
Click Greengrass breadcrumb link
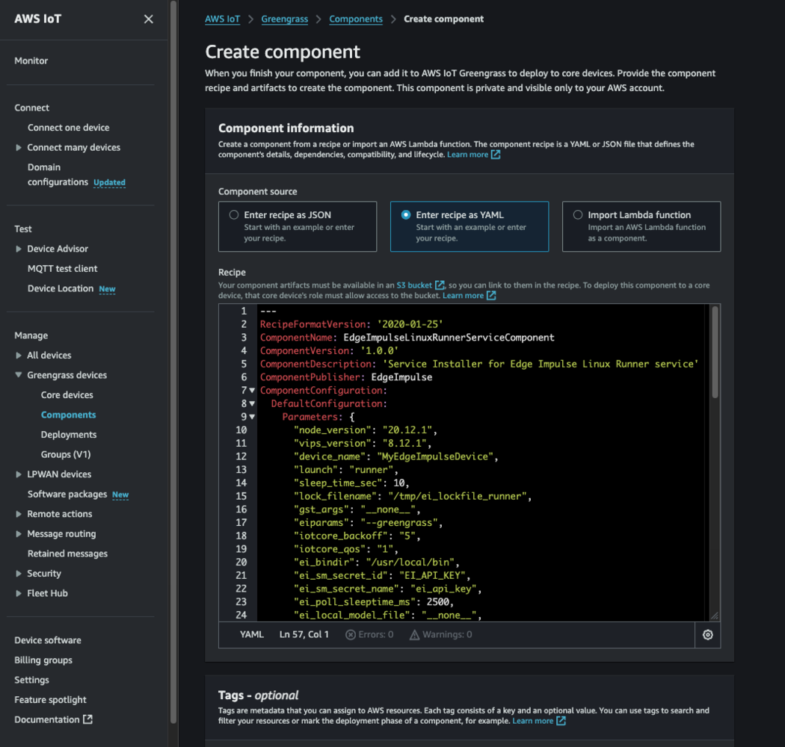(x=284, y=19)
